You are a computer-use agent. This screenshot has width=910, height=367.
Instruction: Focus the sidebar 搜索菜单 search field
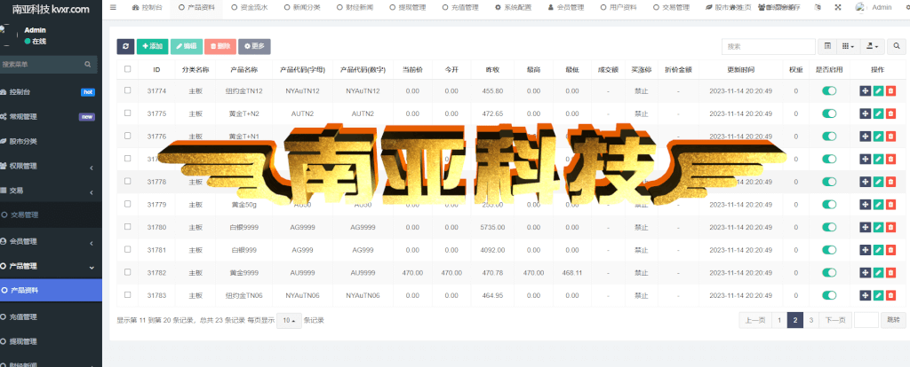click(42, 64)
